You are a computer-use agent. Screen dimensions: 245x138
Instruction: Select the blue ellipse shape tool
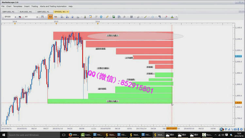click(x=152, y=17)
